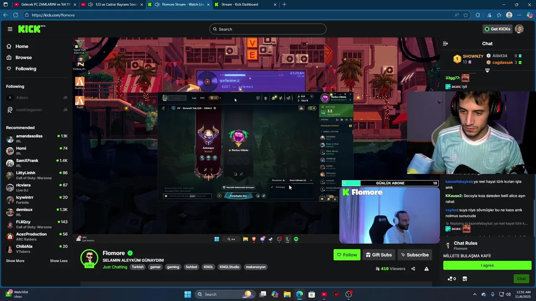Click the green Chat send button
Viewport: 536px width, 301px height.
[x=521, y=279]
